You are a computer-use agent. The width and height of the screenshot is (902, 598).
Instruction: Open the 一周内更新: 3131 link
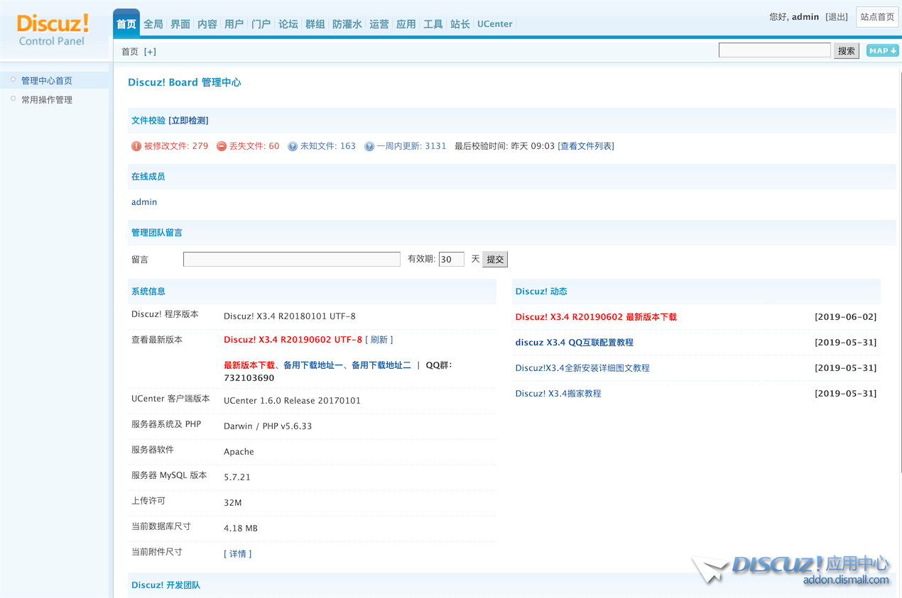tap(412, 146)
